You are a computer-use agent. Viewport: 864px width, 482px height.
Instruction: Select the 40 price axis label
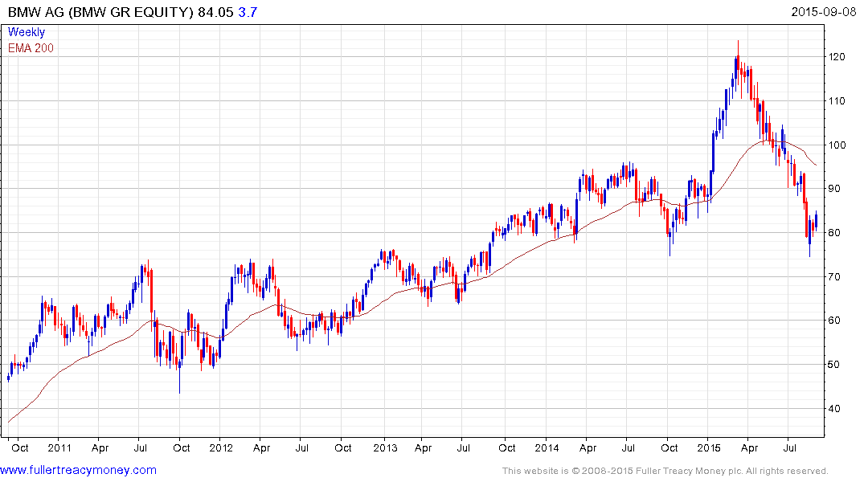pyautogui.click(x=834, y=408)
